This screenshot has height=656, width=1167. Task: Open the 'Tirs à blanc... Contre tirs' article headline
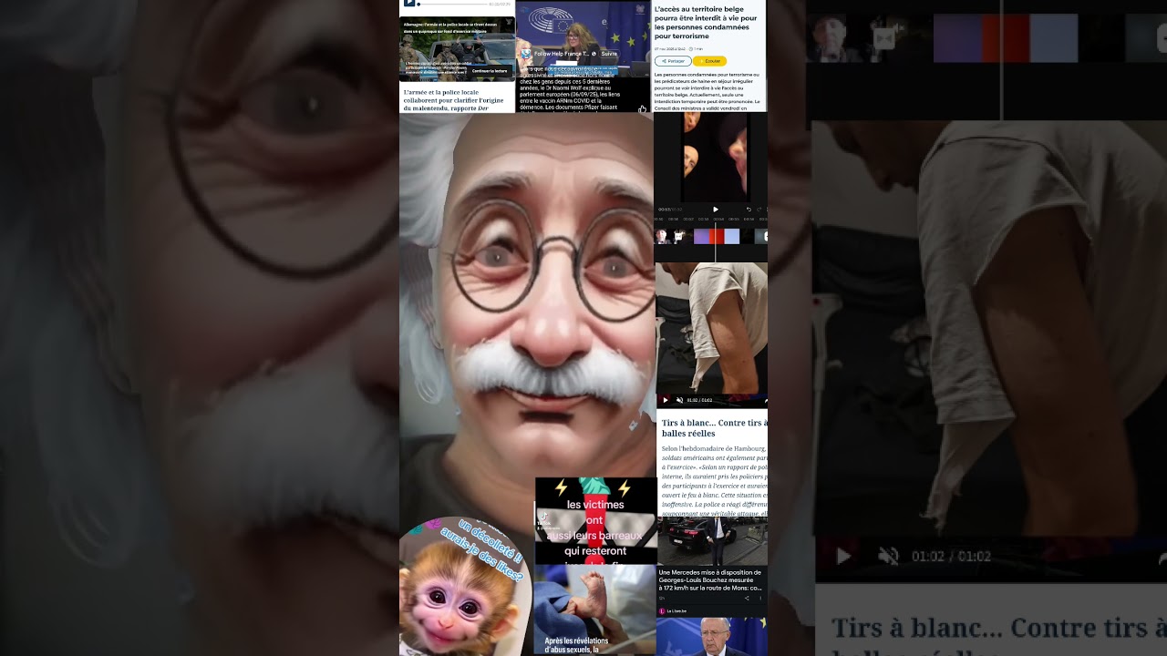pos(713,428)
